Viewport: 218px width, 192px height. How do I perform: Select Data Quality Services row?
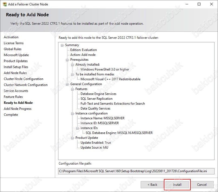coord(95,108)
